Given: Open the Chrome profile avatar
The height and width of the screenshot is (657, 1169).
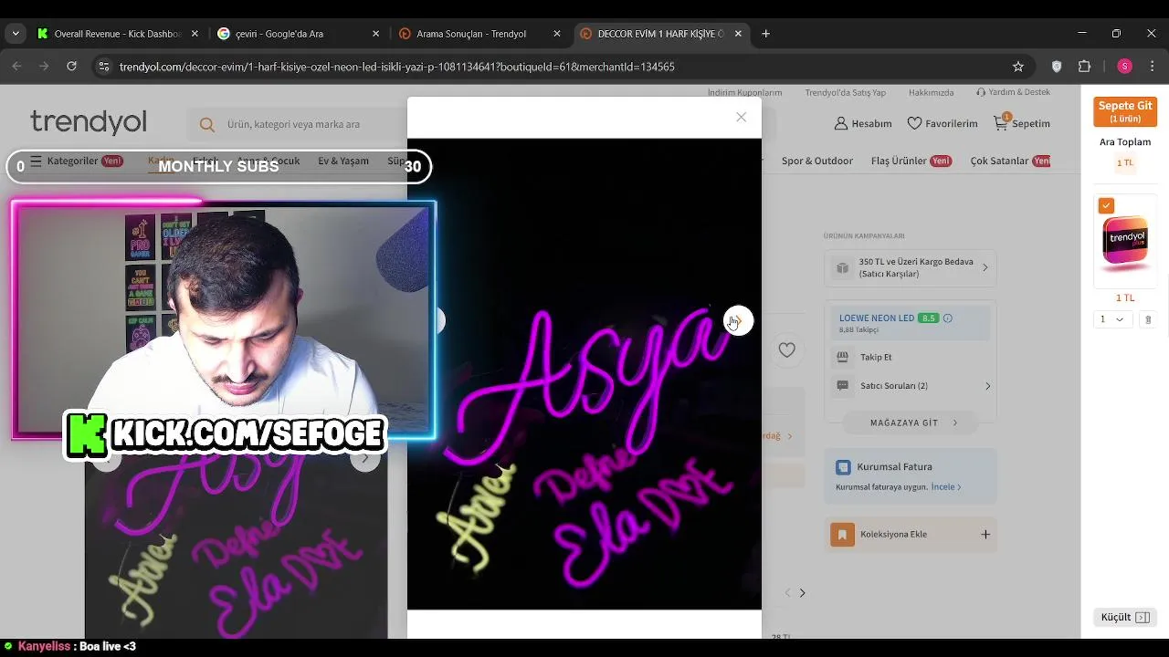Looking at the screenshot, I should click(1124, 67).
